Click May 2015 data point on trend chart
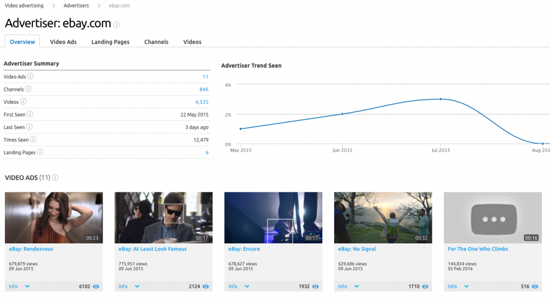Image resolution: width=550 pixels, height=302 pixels. click(241, 129)
